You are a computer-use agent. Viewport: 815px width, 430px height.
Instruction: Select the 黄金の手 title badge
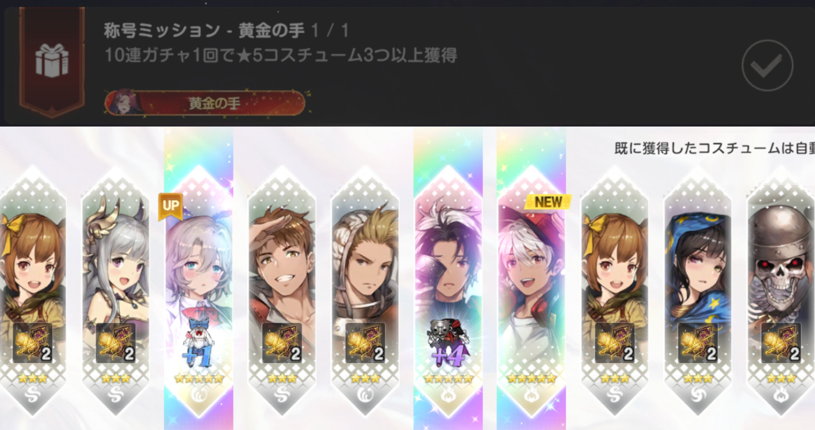tap(205, 103)
